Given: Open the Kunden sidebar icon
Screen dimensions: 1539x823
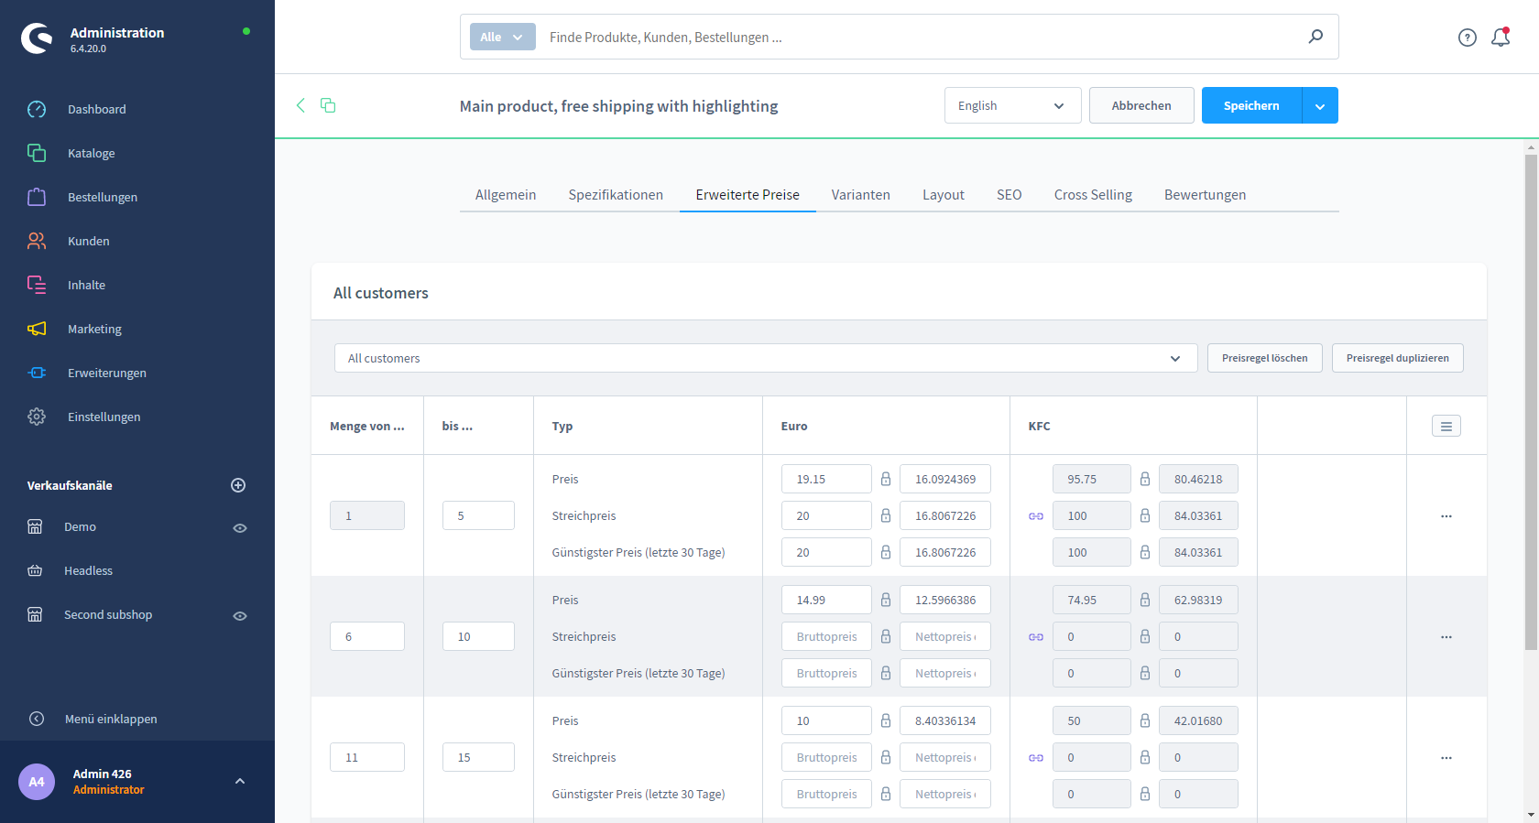Looking at the screenshot, I should (x=37, y=241).
